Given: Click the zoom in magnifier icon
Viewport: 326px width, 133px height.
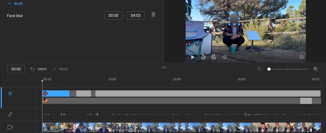Looking at the screenshot, I should pos(316,69).
